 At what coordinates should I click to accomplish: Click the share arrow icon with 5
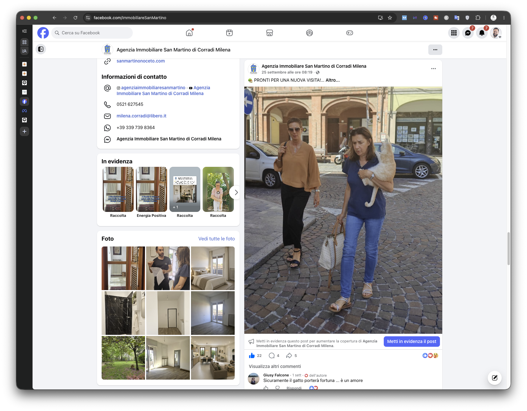coord(289,355)
